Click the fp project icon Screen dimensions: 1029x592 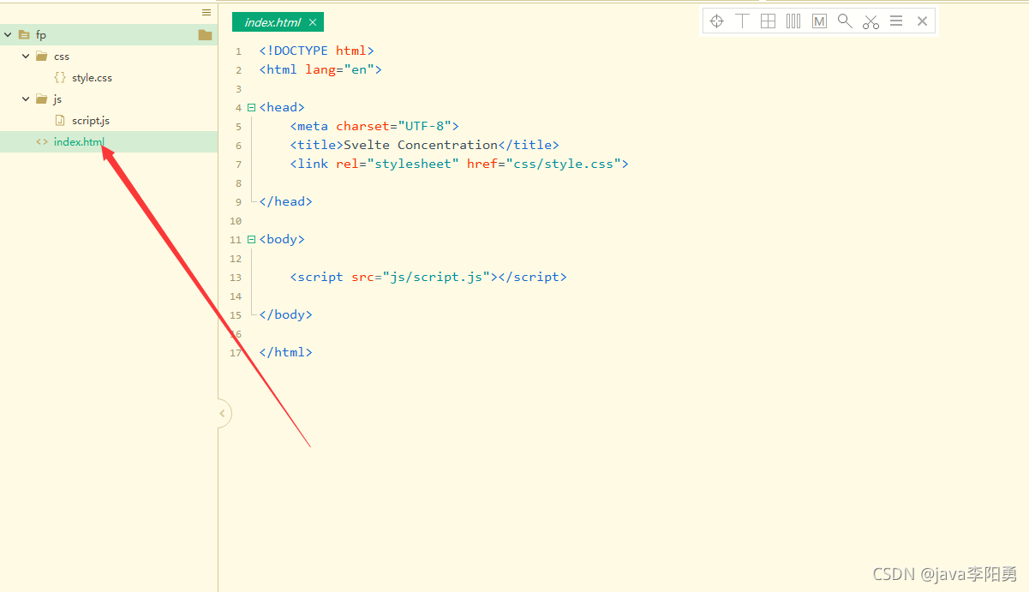[x=24, y=35]
